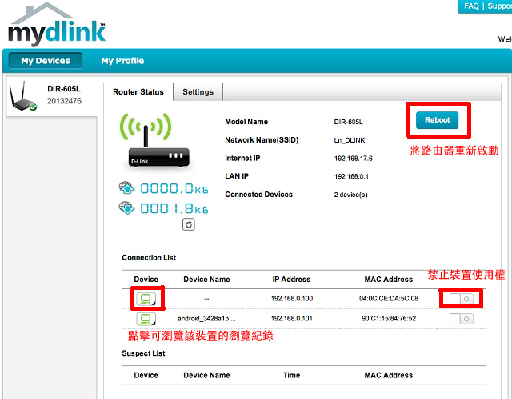This screenshot has width=512, height=399.
Task: Click the Reboot button
Action: click(x=437, y=120)
